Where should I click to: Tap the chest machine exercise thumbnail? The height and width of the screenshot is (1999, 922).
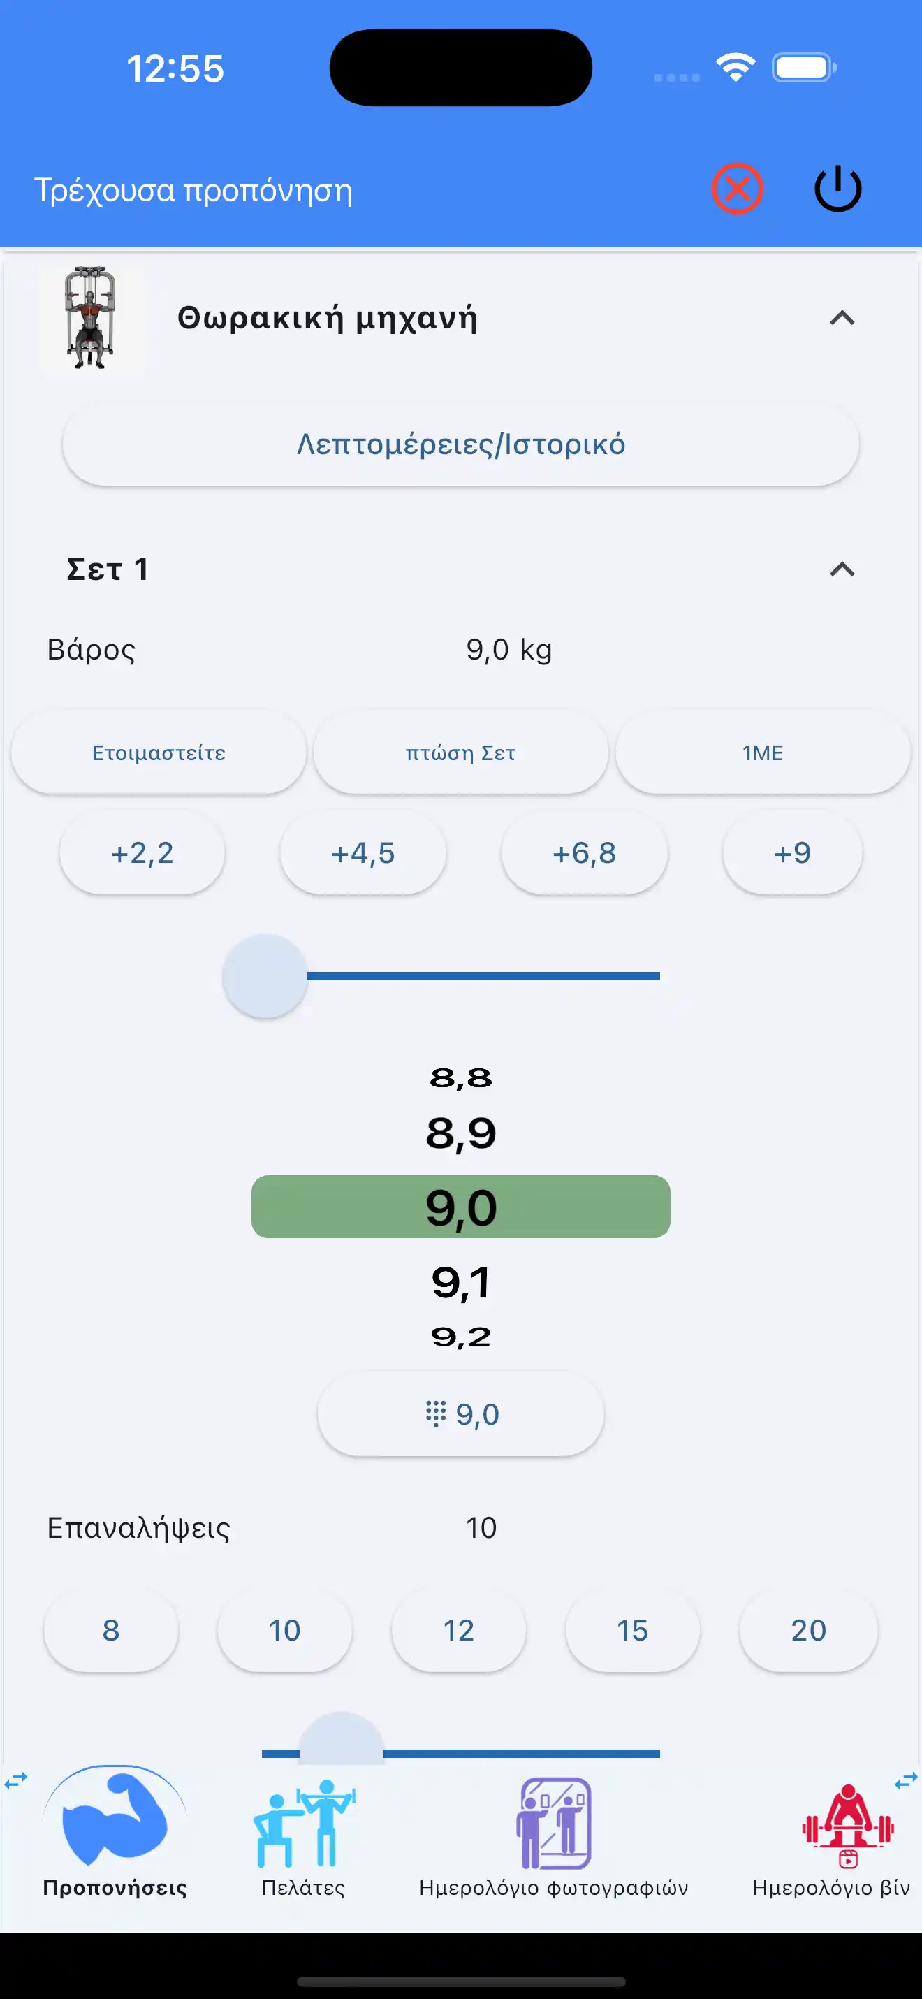coord(91,317)
